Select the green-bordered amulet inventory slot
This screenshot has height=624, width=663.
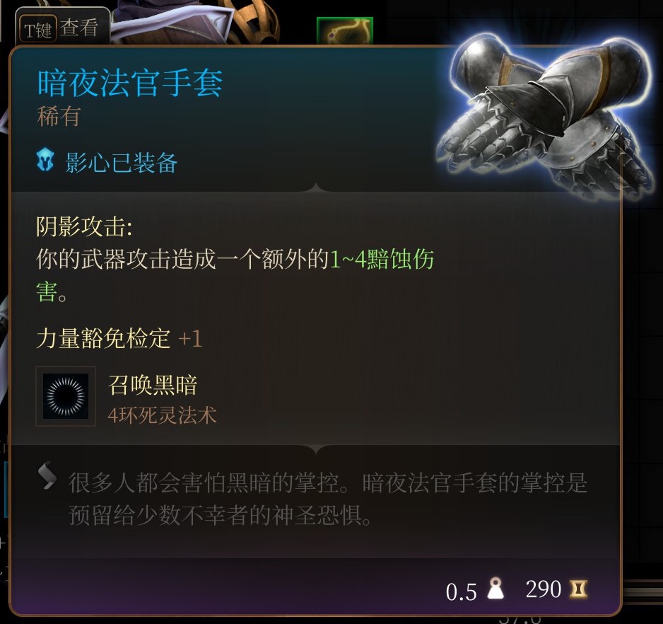coord(345,30)
